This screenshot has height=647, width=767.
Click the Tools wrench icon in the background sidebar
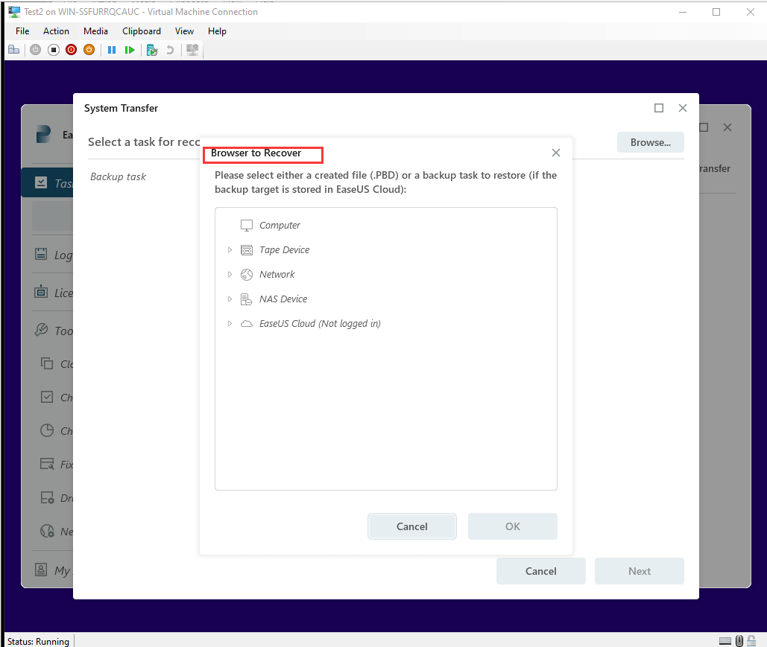click(41, 330)
